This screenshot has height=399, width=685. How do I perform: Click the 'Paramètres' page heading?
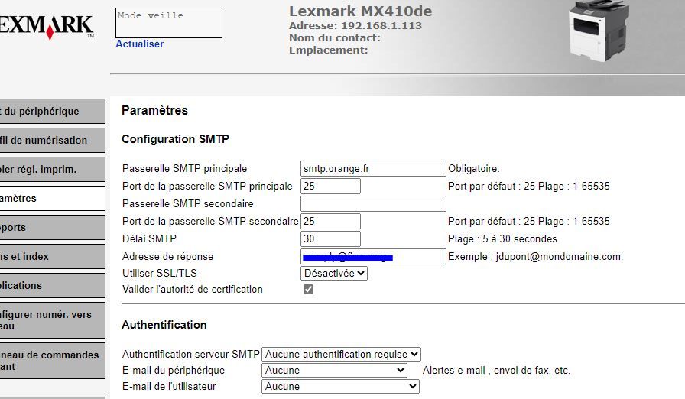(x=154, y=110)
